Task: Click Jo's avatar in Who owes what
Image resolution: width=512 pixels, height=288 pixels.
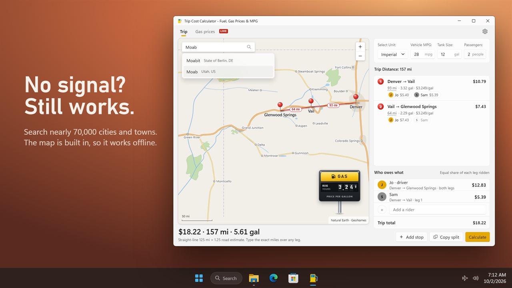Action: tap(382, 185)
